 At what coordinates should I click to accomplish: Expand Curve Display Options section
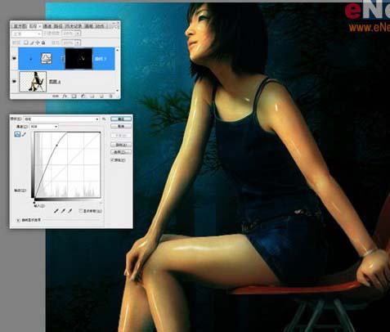(18, 220)
